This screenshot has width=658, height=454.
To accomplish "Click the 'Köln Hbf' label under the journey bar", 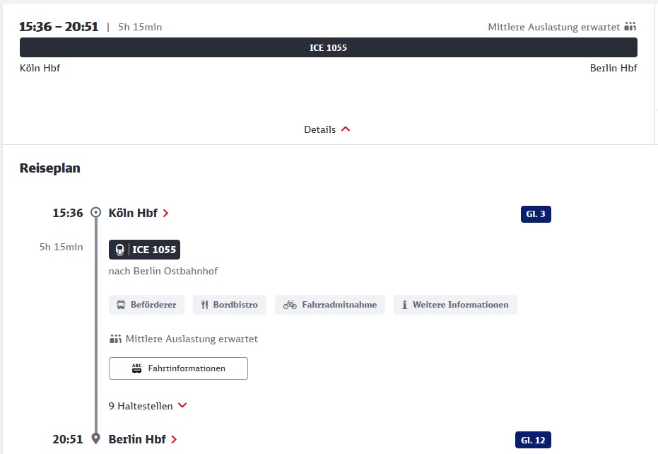I will click(40, 68).
